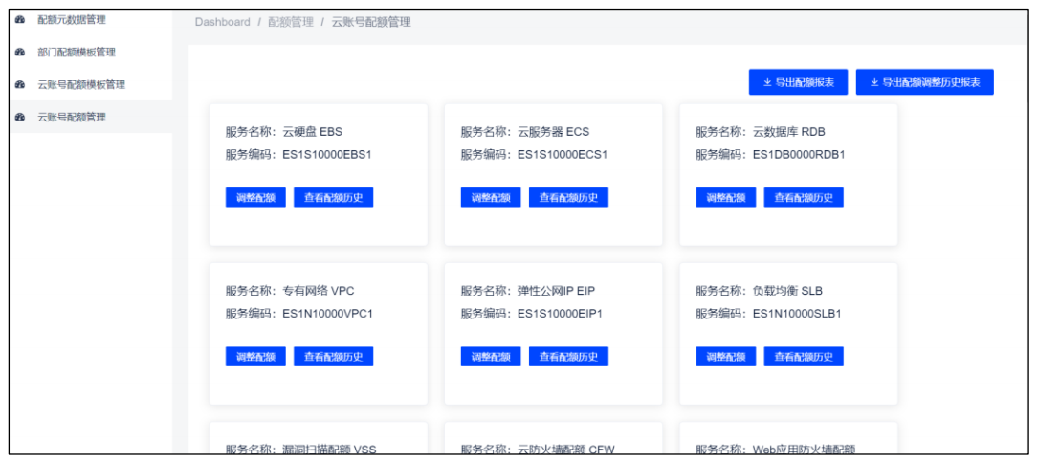Click service name 云服务器 ECS
The width and height of the screenshot is (1038, 461).
(x=553, y=132)
